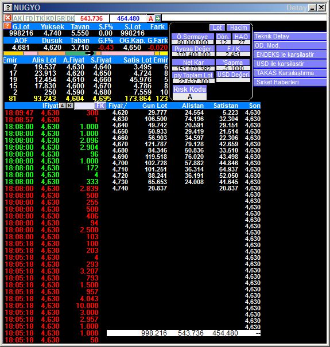Screen dimensions: 330x347
Task: Open TAKAS Karşılaştırma
Action: (290, 73)
